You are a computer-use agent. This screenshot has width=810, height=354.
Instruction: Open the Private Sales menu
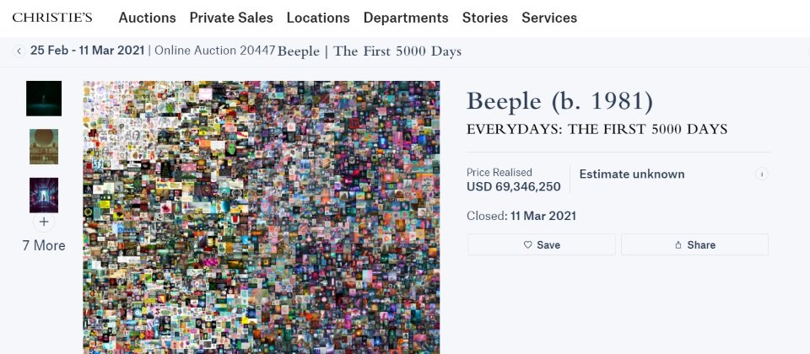tap(231, 18)
